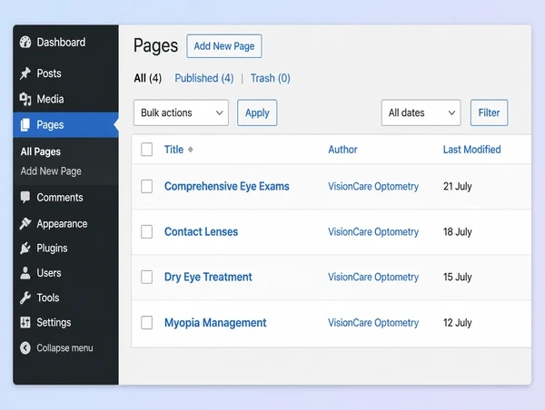The width and height of the screenshot is (545, 410).
Task: Click the 15 July modified date
Action: pos(458,277)
